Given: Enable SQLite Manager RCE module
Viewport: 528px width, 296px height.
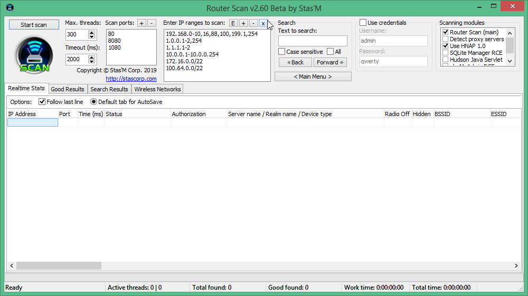Looking at the screenshot, I should click(446, 53).
